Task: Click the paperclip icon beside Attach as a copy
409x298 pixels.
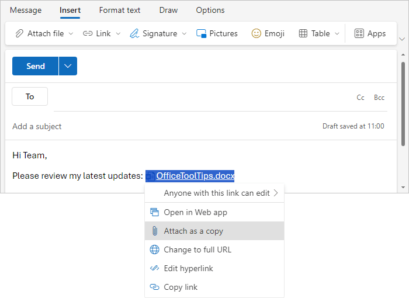Action: pos(155,231)
